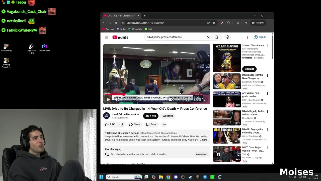Show hidden system tray icons
This screenshot has width=321, height=181.
(290, 177)
